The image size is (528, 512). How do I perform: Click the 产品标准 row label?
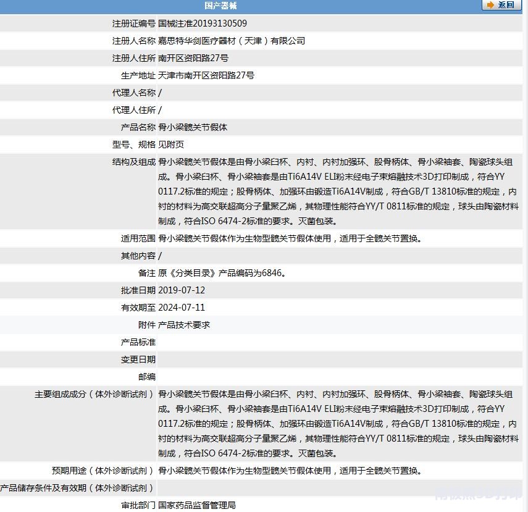point(138,342)
